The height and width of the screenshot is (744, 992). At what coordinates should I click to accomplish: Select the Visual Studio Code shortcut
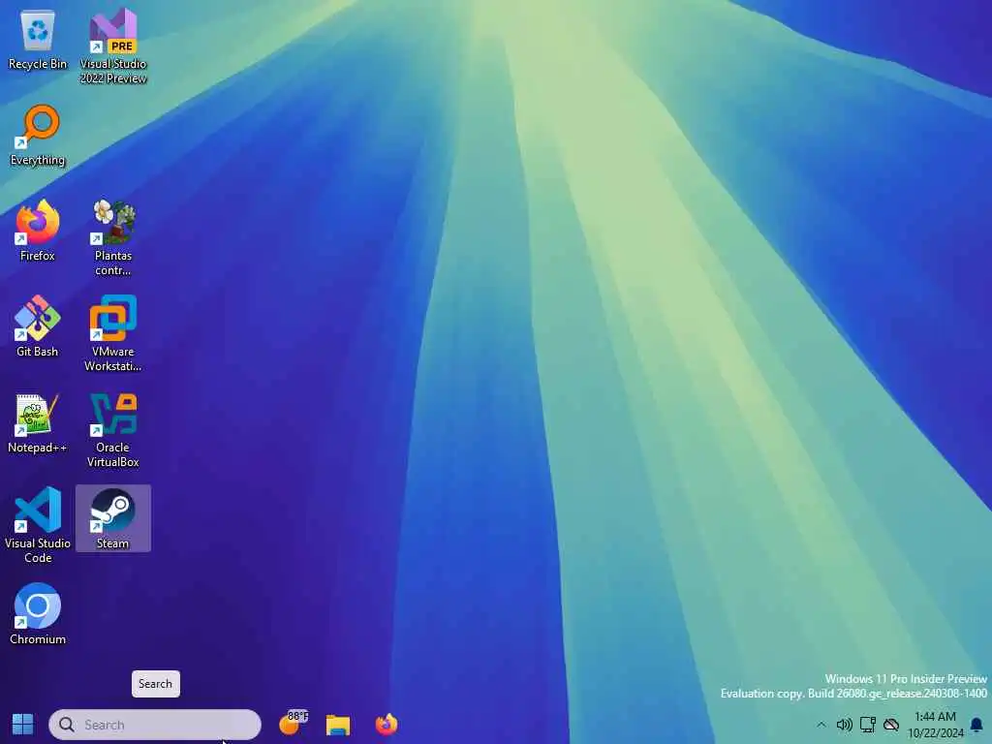pos(38,525)
